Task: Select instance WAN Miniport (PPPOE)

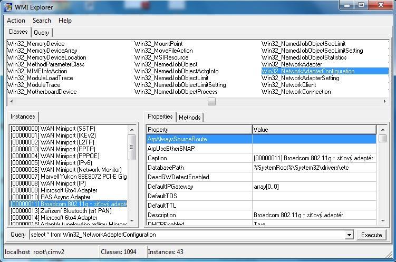Action: click(55, 156)
